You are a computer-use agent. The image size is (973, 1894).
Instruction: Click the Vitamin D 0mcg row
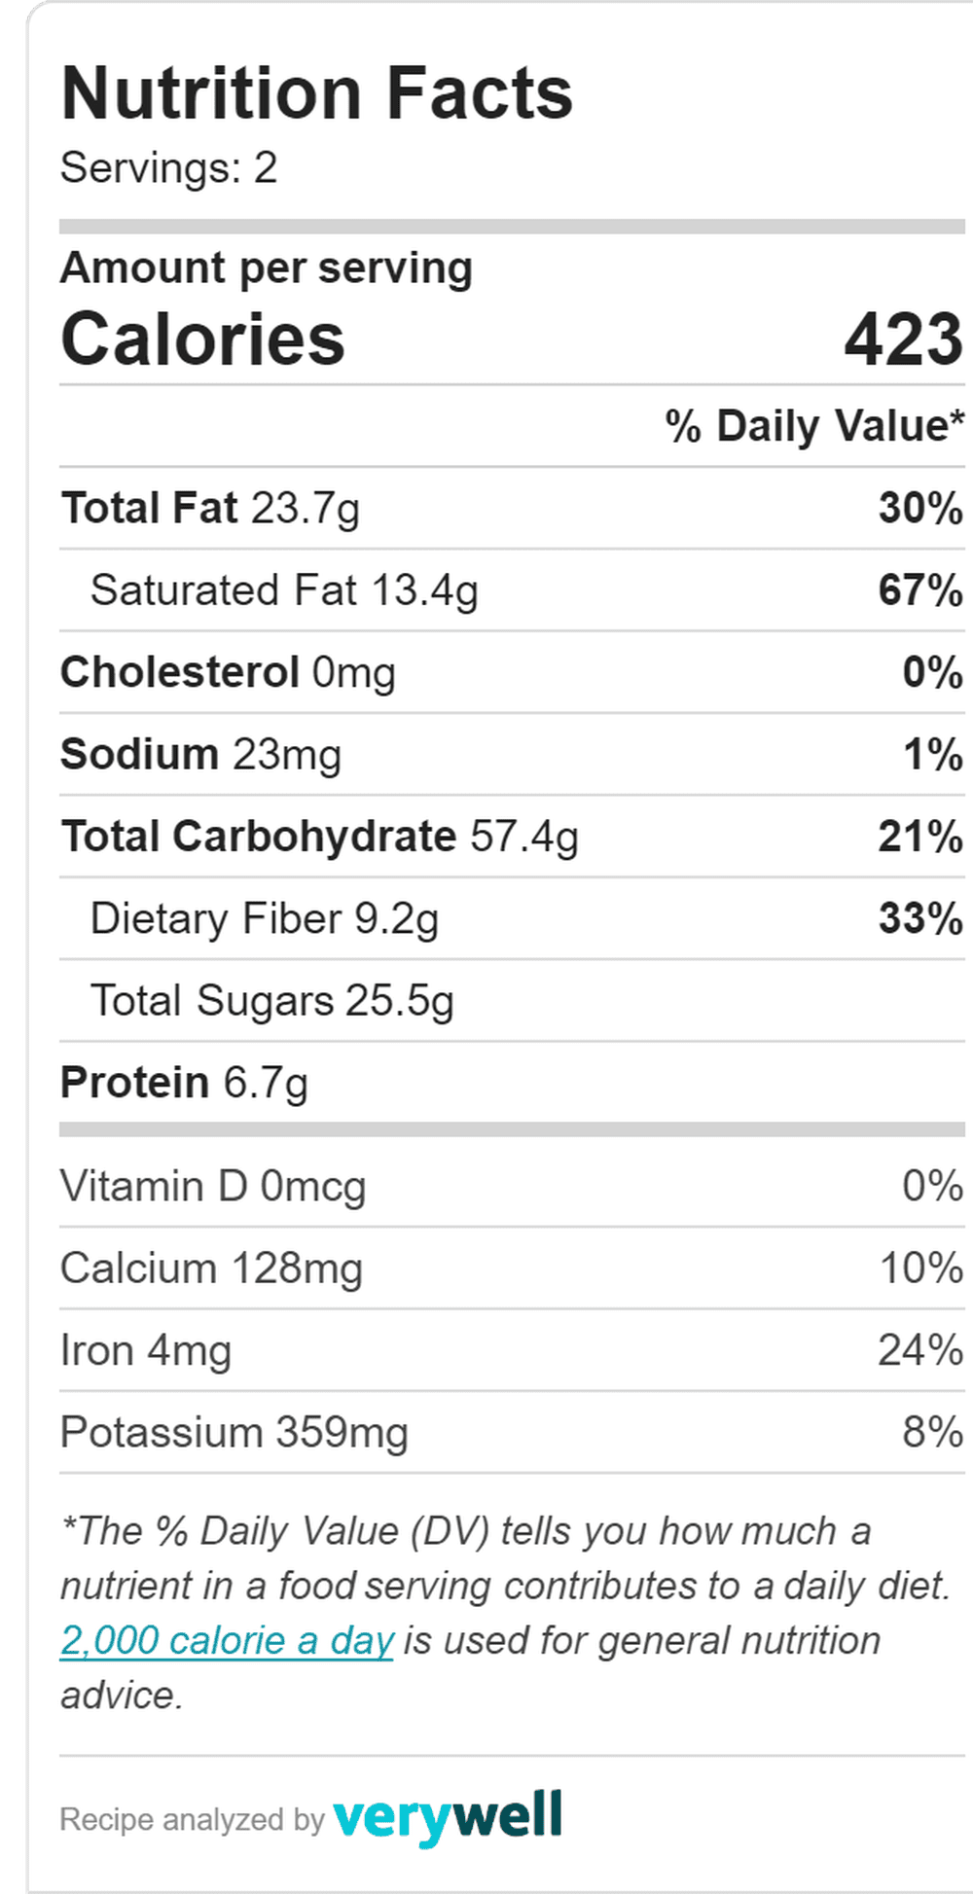click(x=512, y=1186)
